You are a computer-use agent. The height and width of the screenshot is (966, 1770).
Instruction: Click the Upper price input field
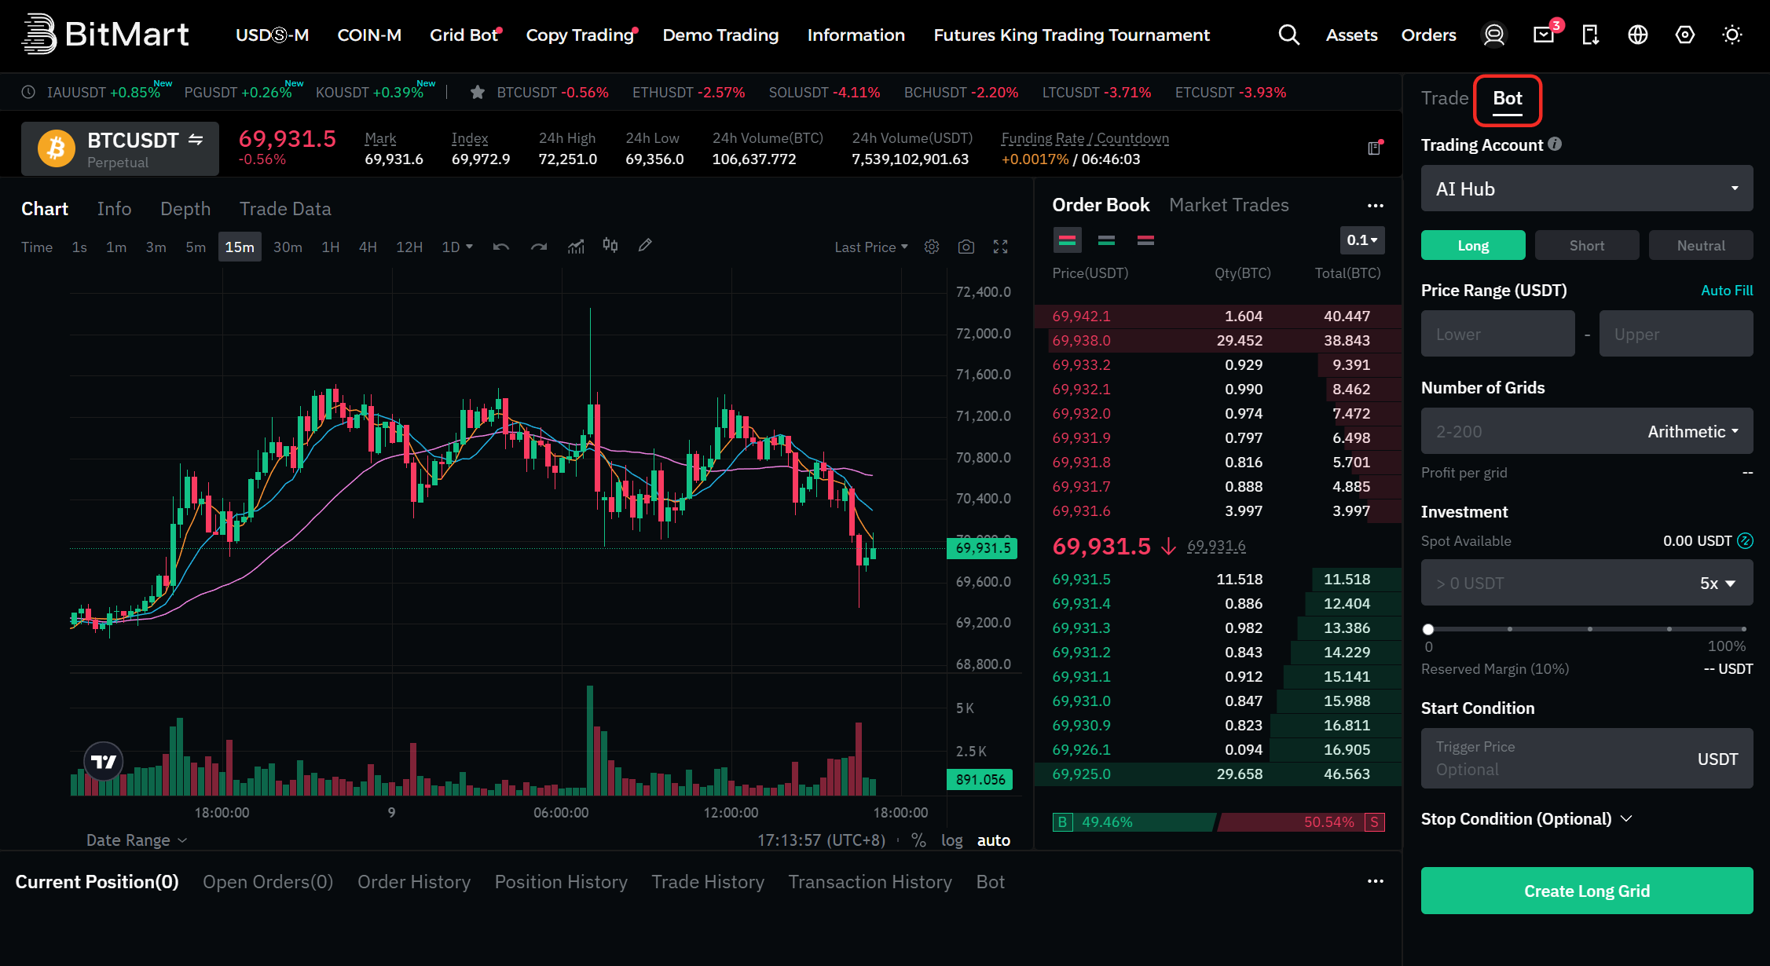tap(1677, 334)
